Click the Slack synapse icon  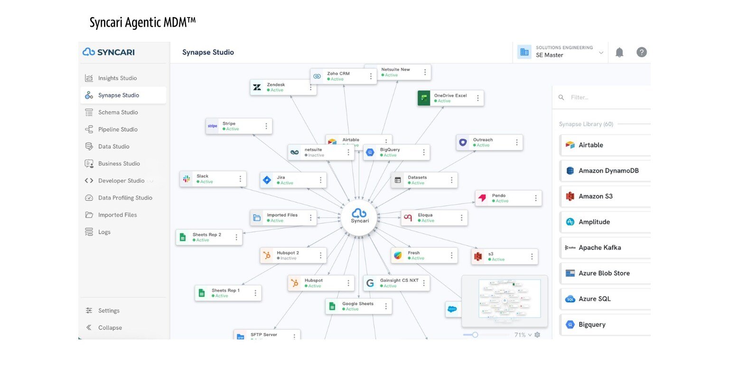(x=187, y=179)
